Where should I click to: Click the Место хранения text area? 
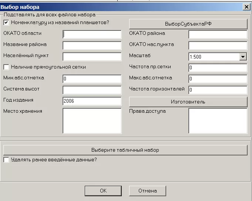(x=92, y=121)
